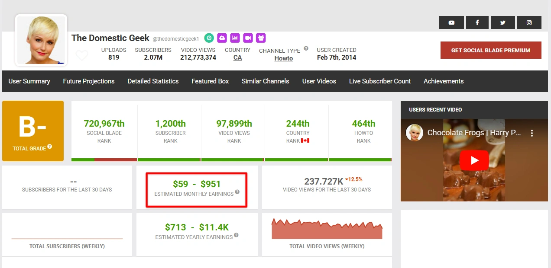Open the Detailed Statistics tab
The image size is (551, 268).
(x=153, y=81)
